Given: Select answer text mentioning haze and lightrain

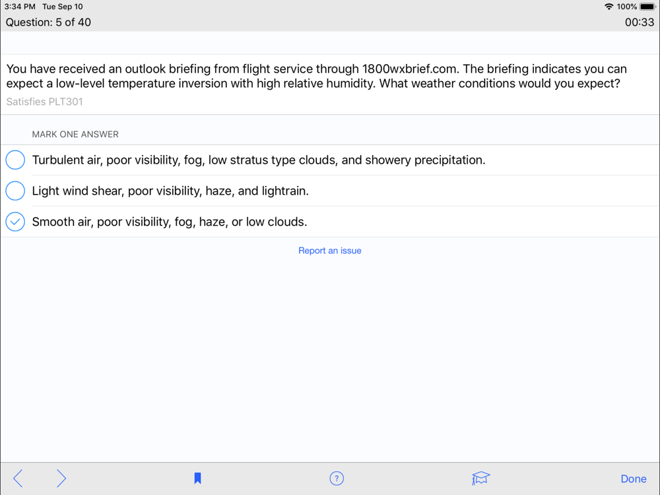Looking at the screenshot, I should click(170, 191).
